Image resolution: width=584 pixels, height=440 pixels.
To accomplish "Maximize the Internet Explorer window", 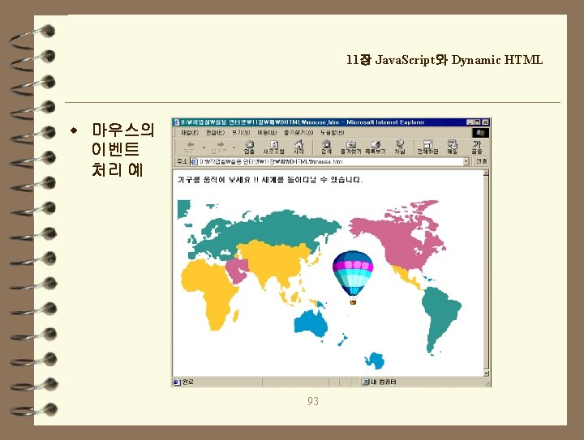I will click(x=478, y=122).
